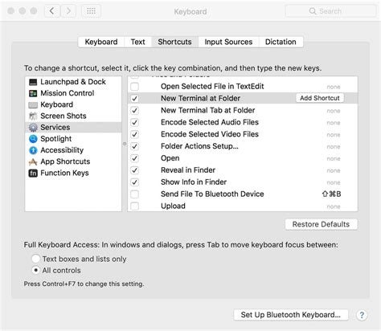Go forward with the right arrow button
This screenshot has height=331, width=381.
pos(68,11)
